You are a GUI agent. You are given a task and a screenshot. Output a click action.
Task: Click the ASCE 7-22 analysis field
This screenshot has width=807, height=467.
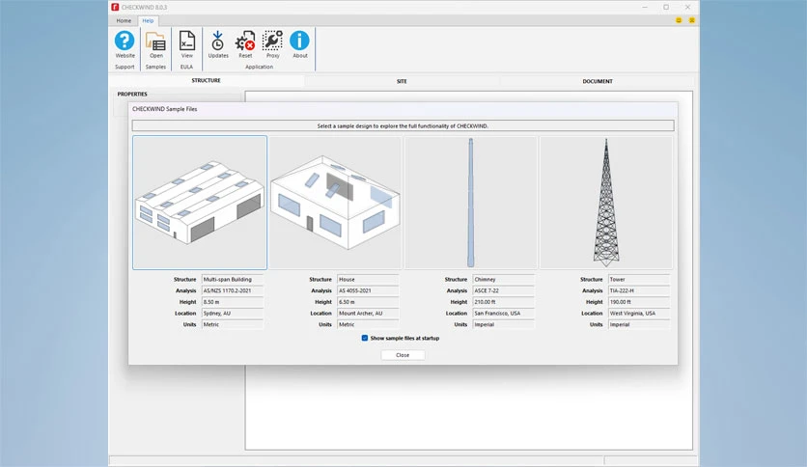pyautogui.click(x=503, y=290)
